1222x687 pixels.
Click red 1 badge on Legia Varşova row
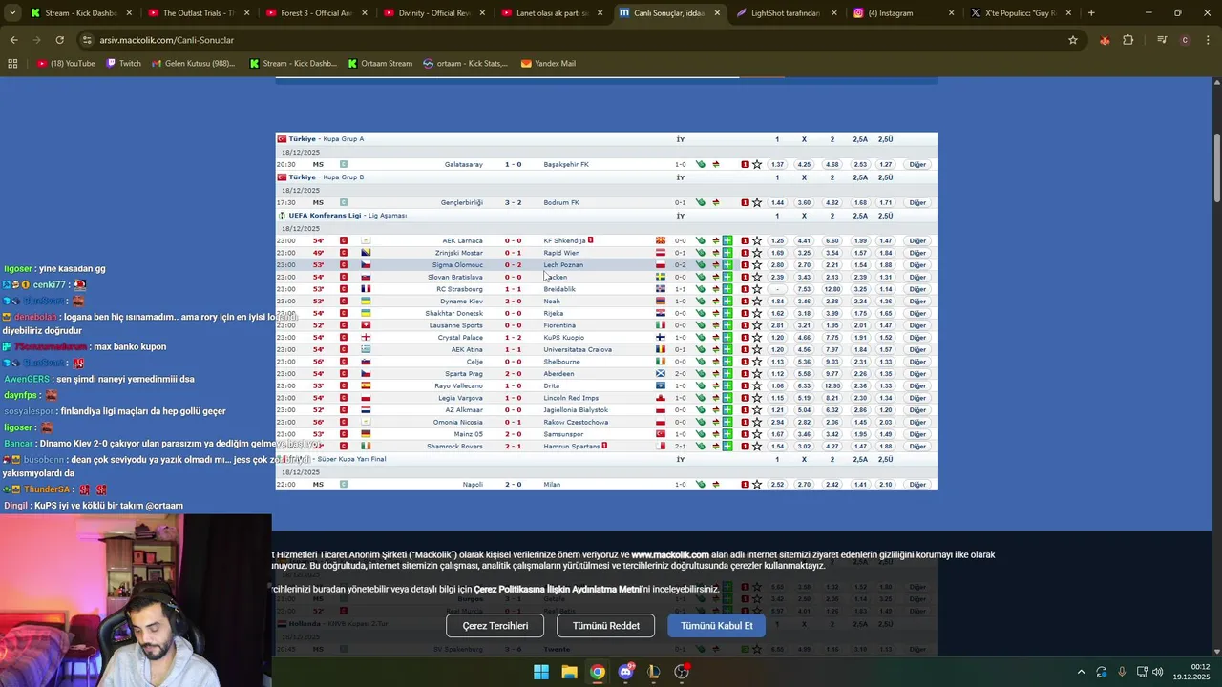point(745,398)
